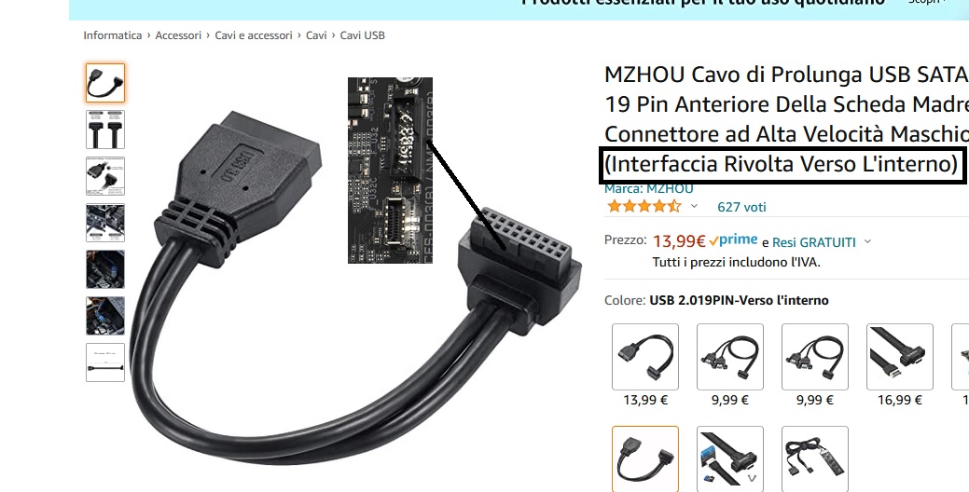Visit the Marca: MZHOU brand link

[649, 188]
